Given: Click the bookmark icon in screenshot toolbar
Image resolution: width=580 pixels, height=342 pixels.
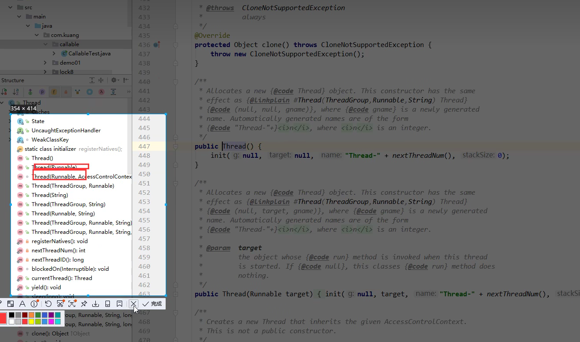Looking at the screenshot, I should 119,304.
